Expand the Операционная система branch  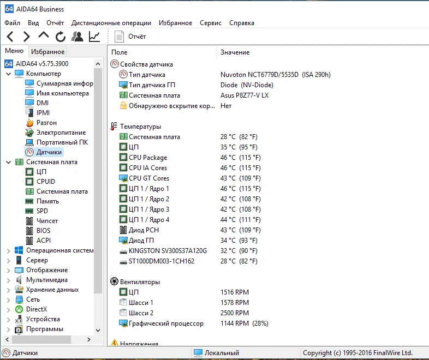pos(9,251)
